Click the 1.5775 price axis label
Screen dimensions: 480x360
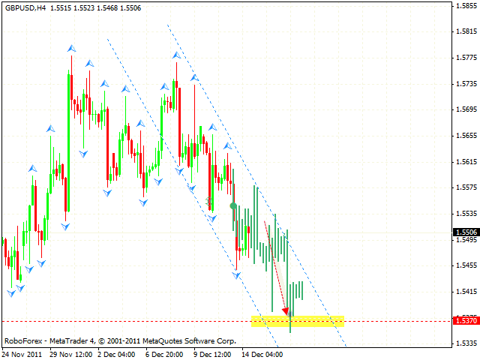(x=466, y=58)
